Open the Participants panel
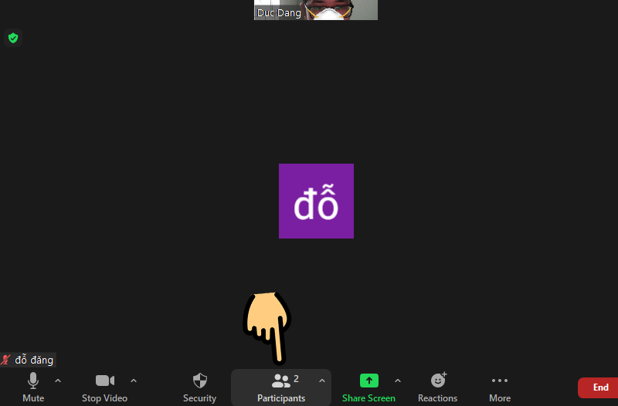This screenshot has width=618, height=406. point(280,386)
